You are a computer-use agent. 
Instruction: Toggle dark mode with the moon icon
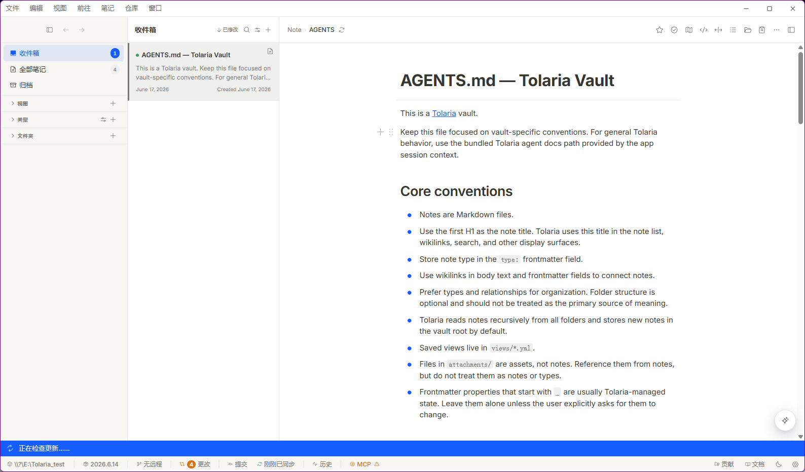click(779, 464)
